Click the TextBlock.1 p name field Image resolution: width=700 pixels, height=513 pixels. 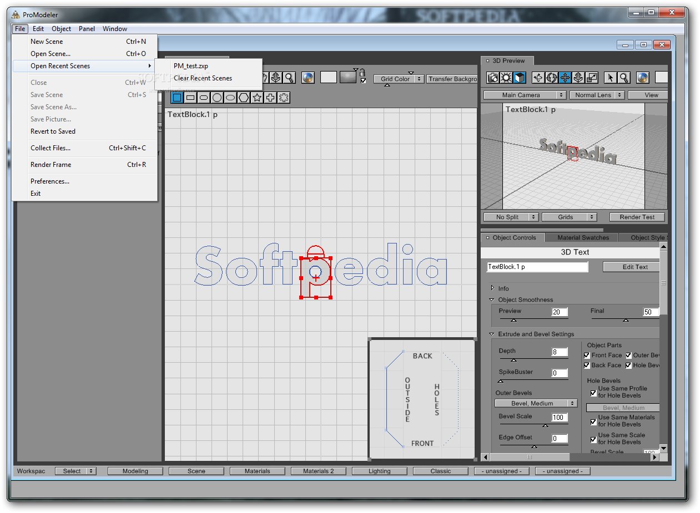(x=537, y=267)
